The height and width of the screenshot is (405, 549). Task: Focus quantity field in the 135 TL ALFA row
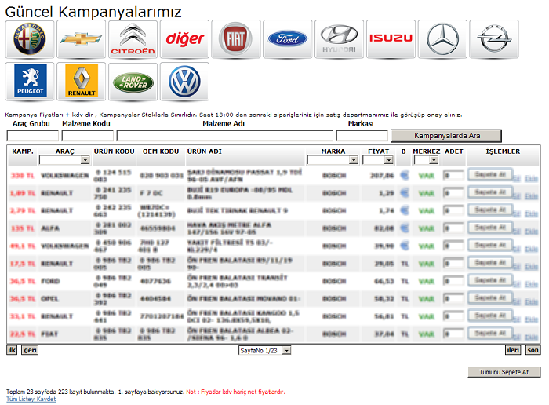[453, 228]
